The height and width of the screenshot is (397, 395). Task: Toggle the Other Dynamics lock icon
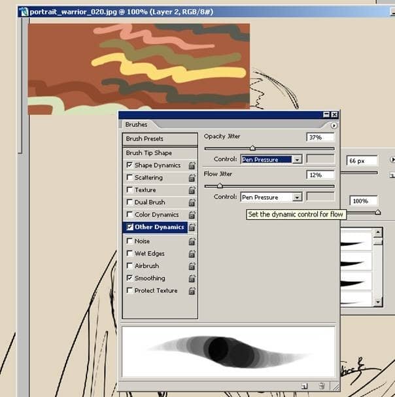[192, 228]
